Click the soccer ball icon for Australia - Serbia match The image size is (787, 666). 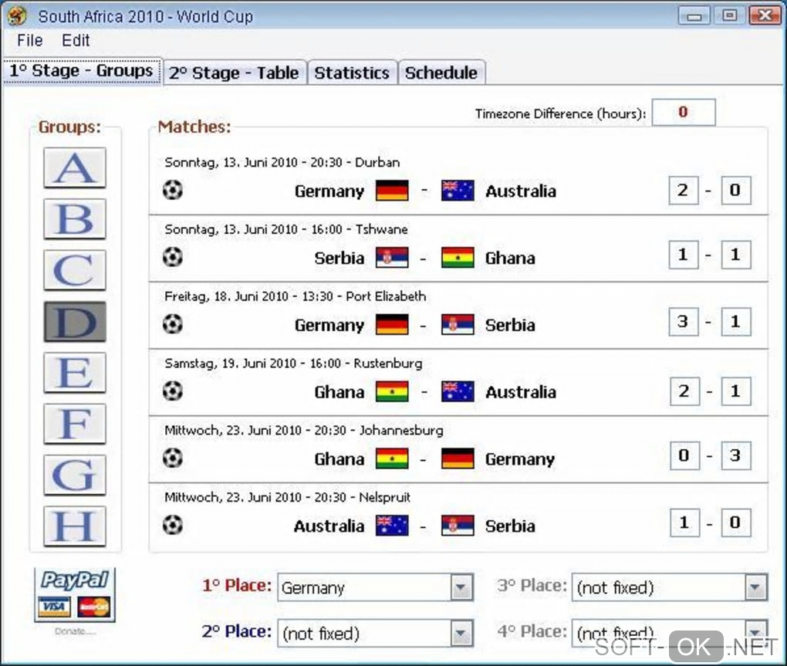[173, 525]
